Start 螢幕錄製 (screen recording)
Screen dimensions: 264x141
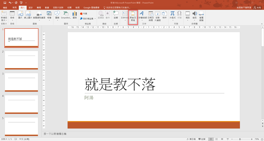[x=201, y=16]
